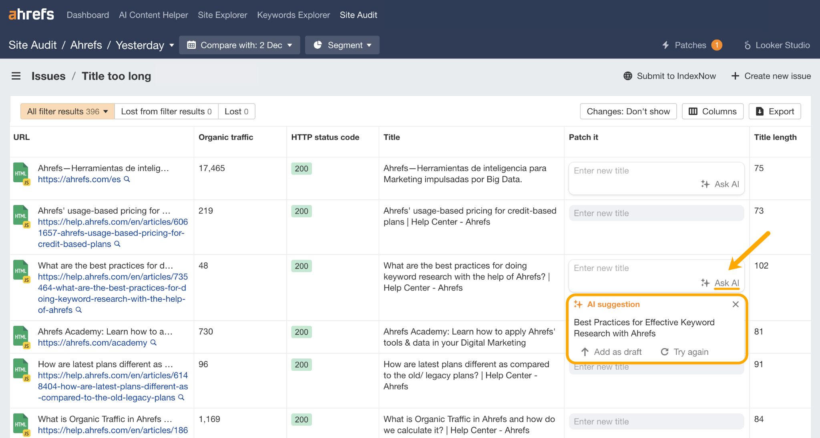This screenshot has width=820, height=438.
Task: Click the Ahrefs logo
Action: pos(30,14)
